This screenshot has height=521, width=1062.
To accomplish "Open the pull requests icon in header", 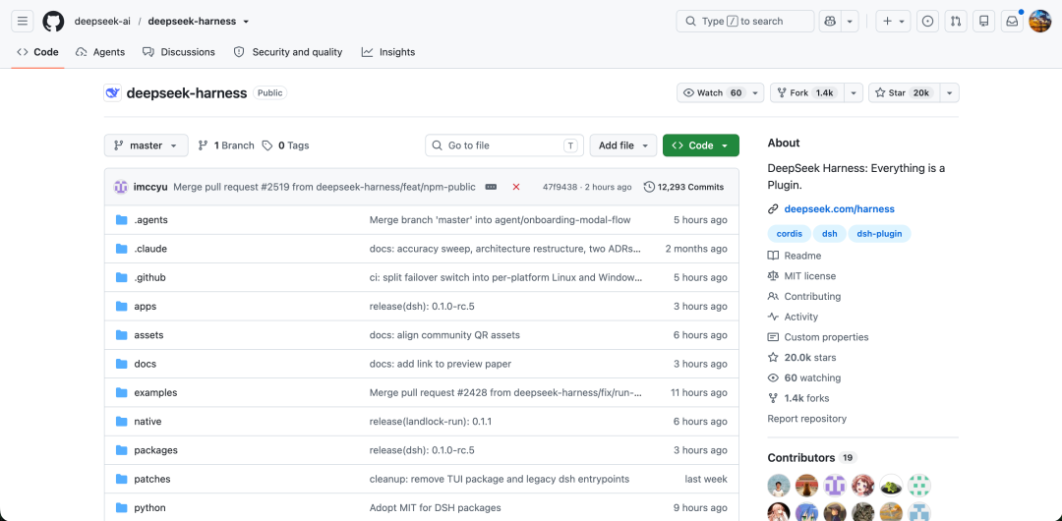I will [x=956, y=21].
